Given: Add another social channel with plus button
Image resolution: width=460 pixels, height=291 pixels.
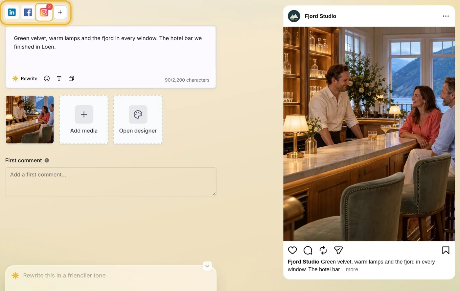Looking at the screenshot, I should (x=60, y=12).
